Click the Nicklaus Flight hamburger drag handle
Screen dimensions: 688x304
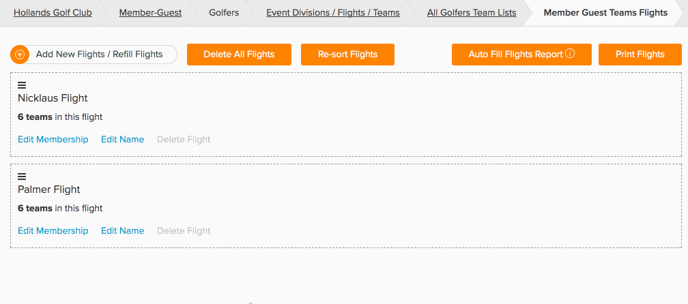[22, 85]
